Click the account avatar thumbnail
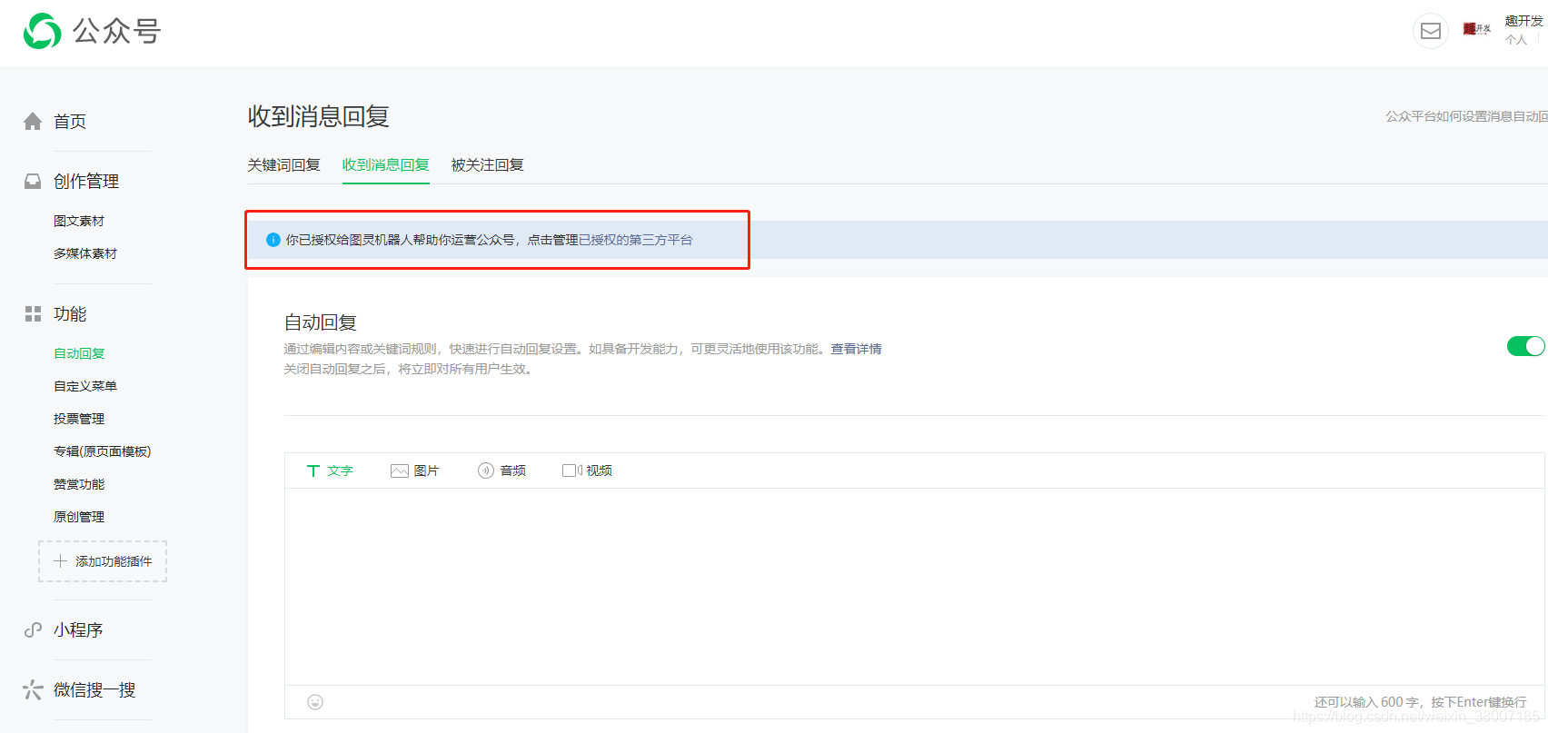The image size is (1548, 733). (1476, 29)
